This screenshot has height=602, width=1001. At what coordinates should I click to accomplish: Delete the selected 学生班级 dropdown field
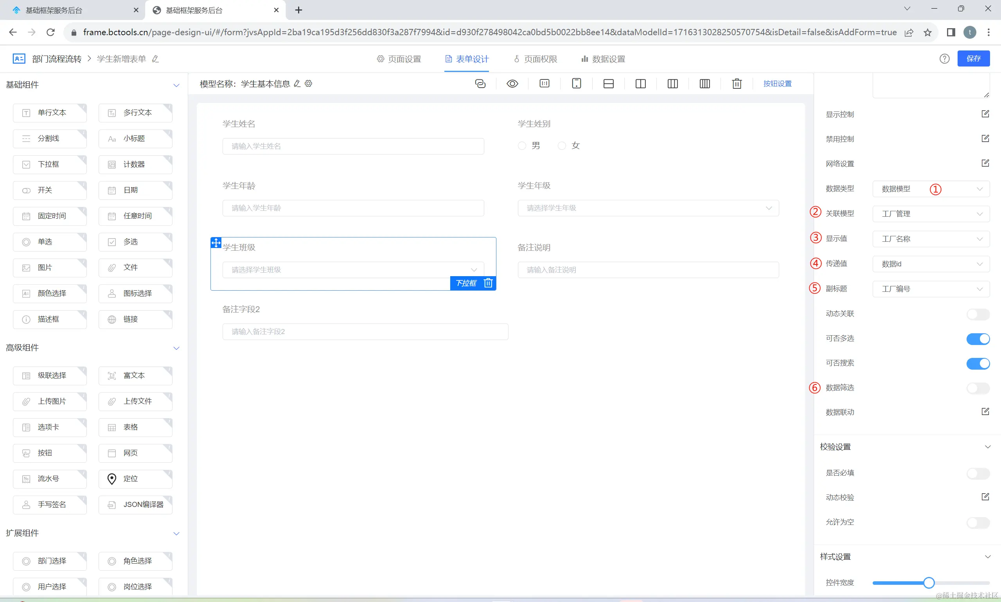tap(488, 283)
